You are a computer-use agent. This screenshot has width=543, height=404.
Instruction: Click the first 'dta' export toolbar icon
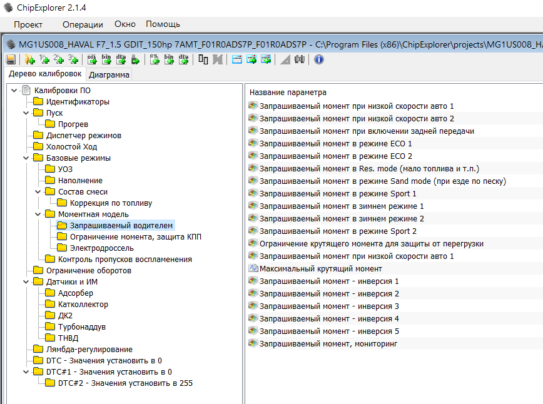point(121,59)
